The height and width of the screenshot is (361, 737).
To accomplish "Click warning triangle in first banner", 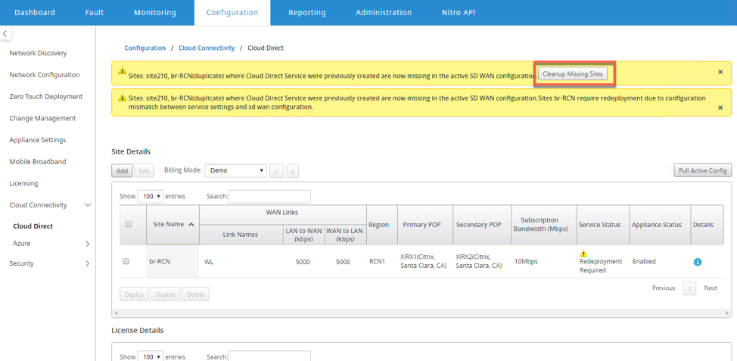I will click(123, 71).
